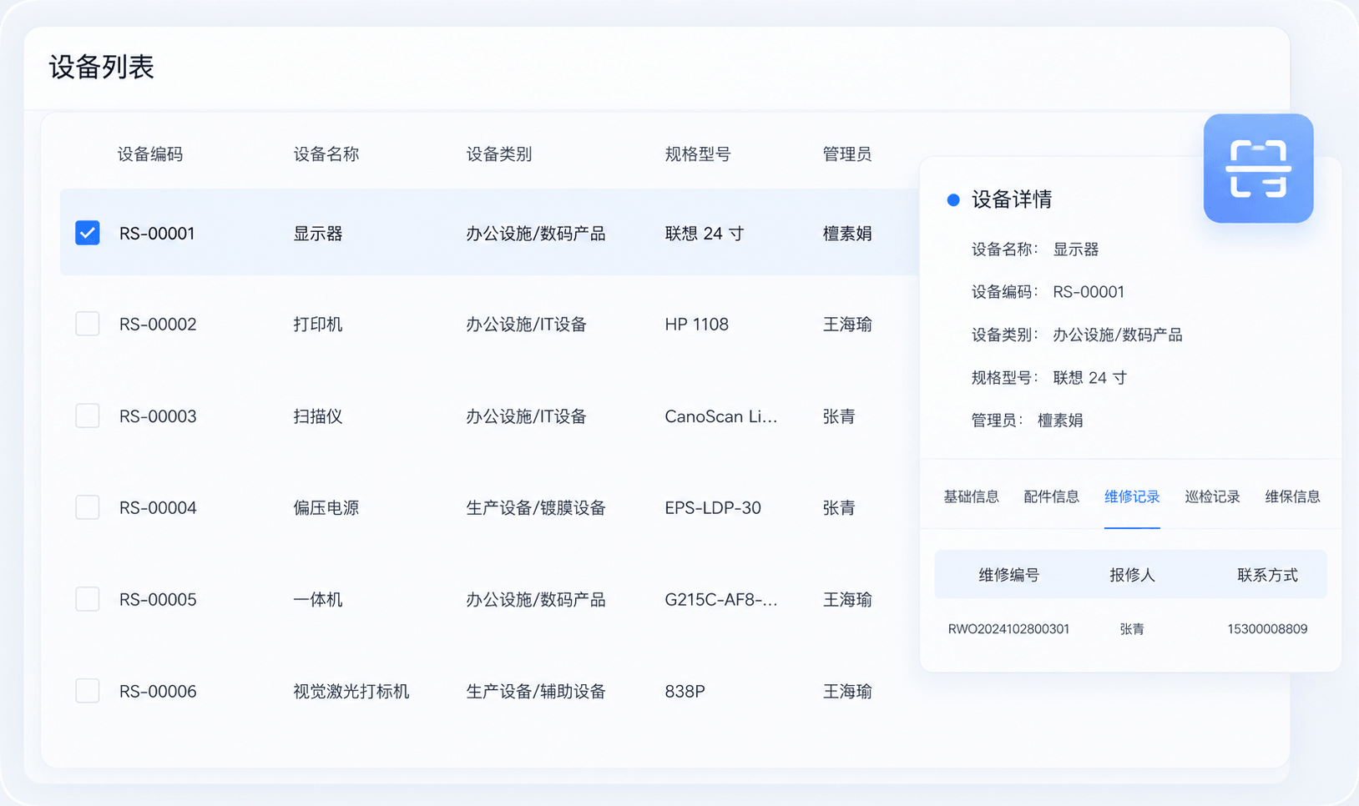Click the G215C-AF8-... model cell
The height and width of the screenshot is (806, 1359).
(x=721, y=599)
